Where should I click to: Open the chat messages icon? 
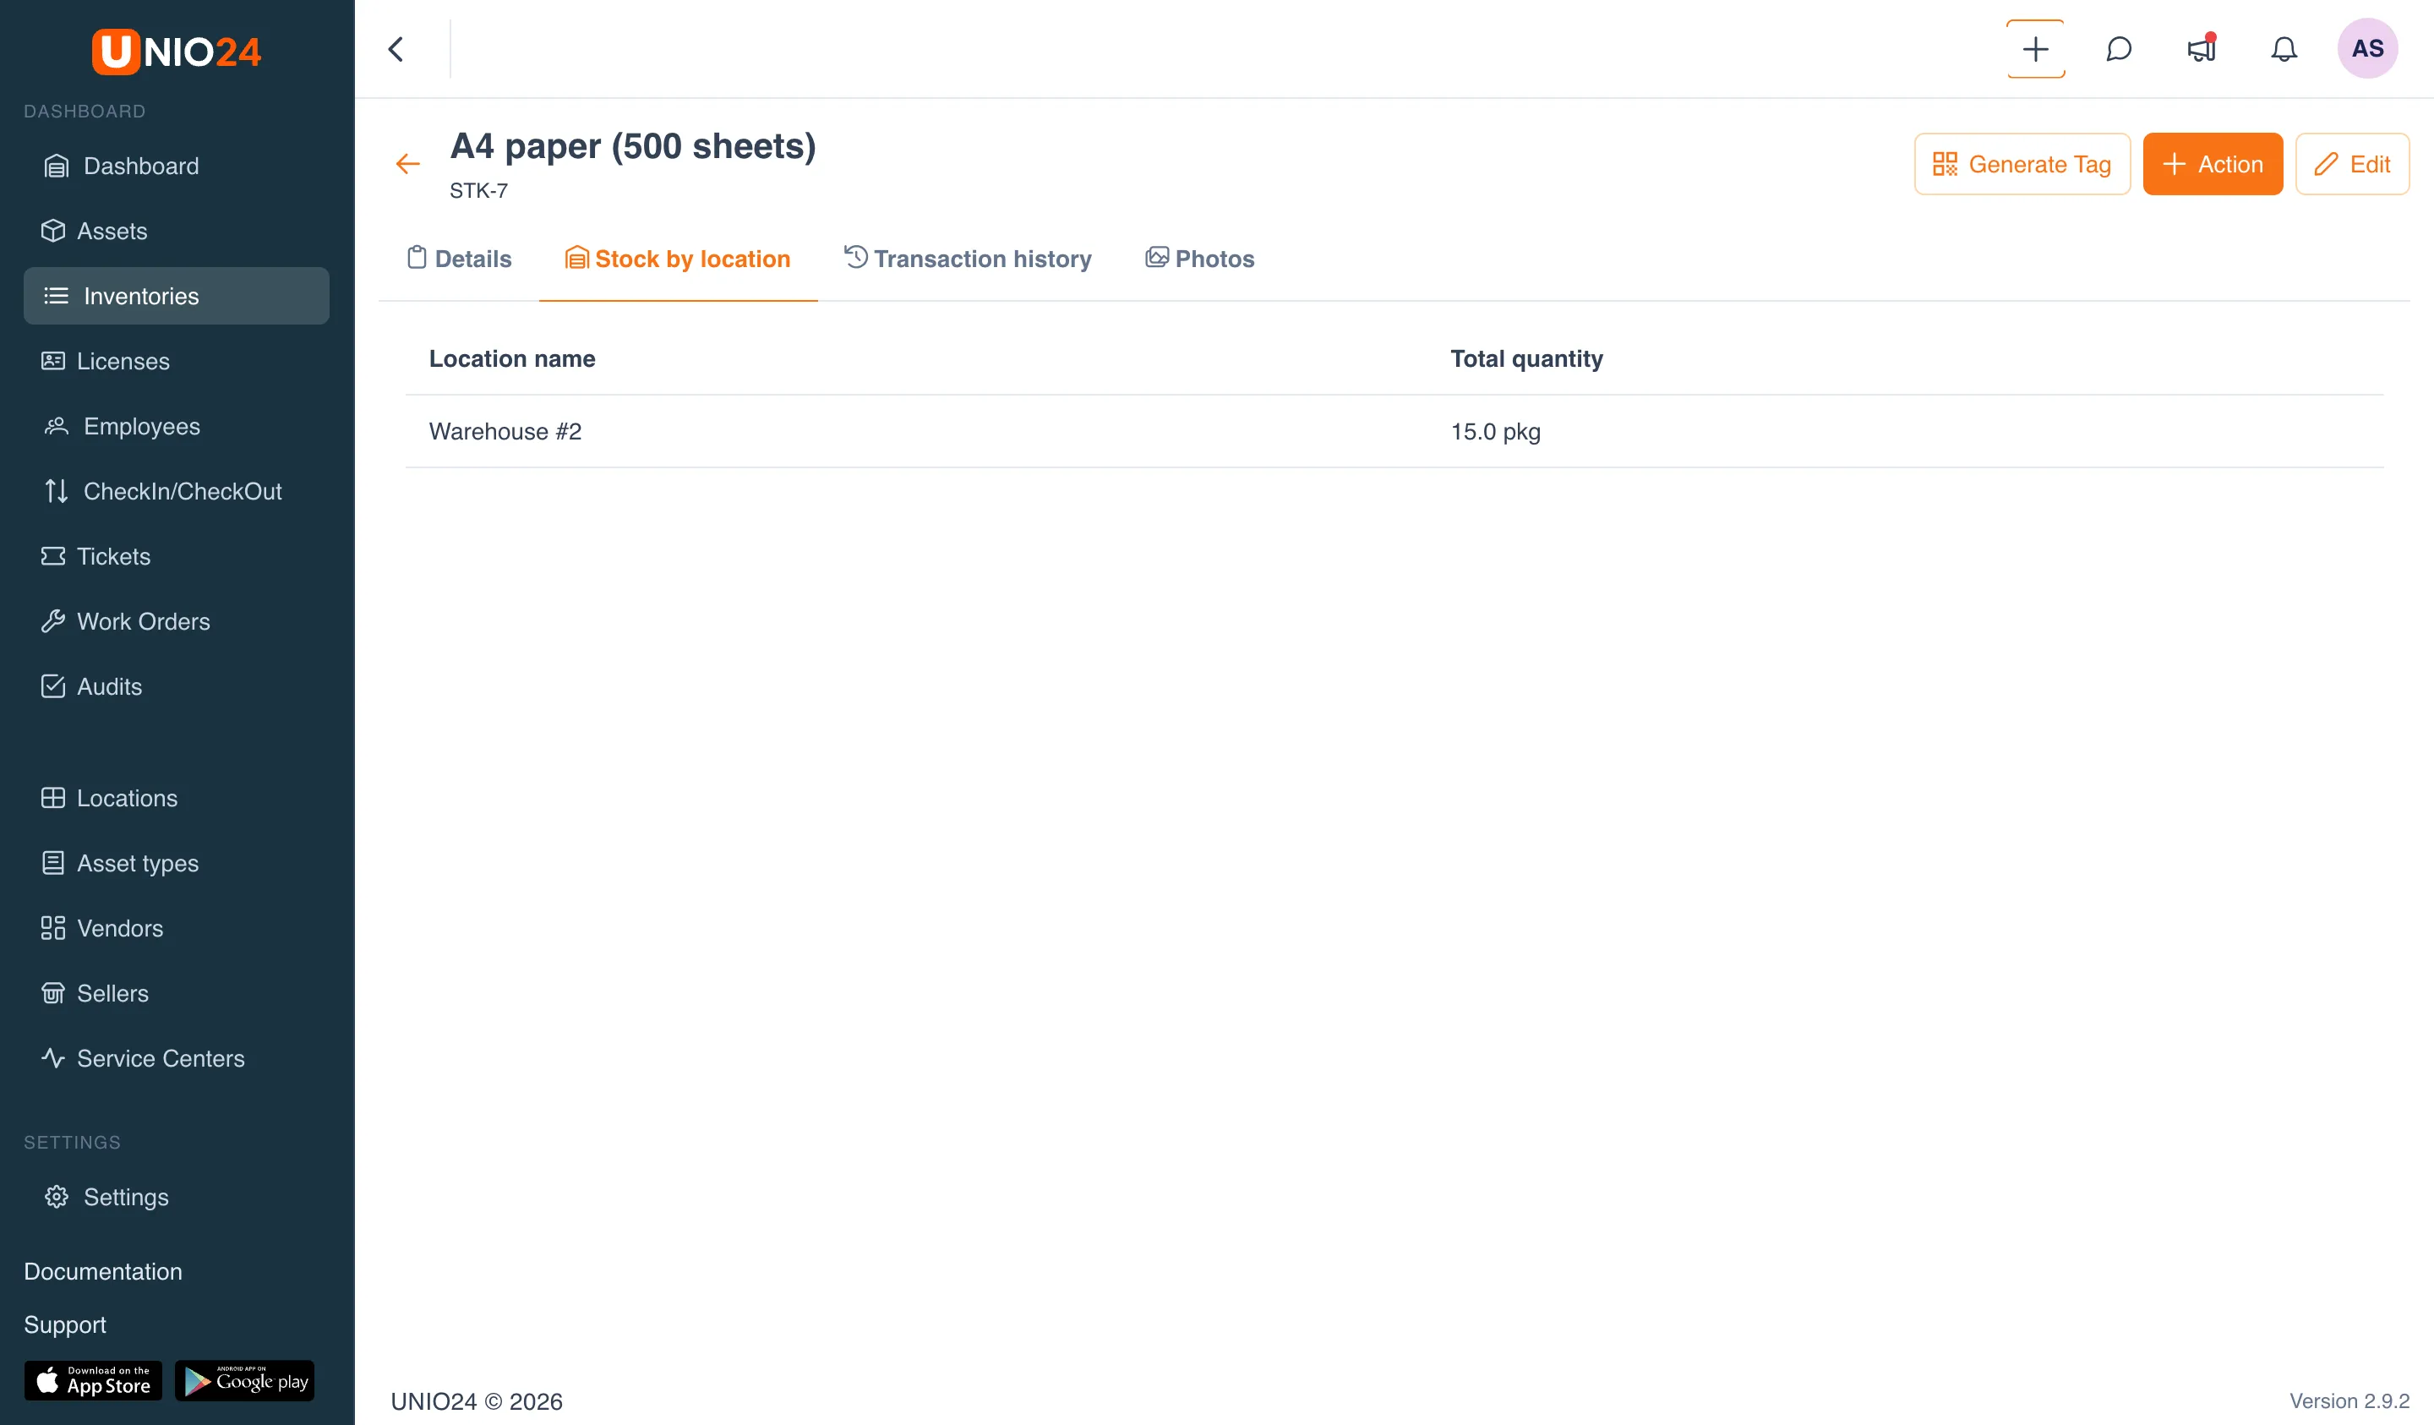click(2118, 49)
